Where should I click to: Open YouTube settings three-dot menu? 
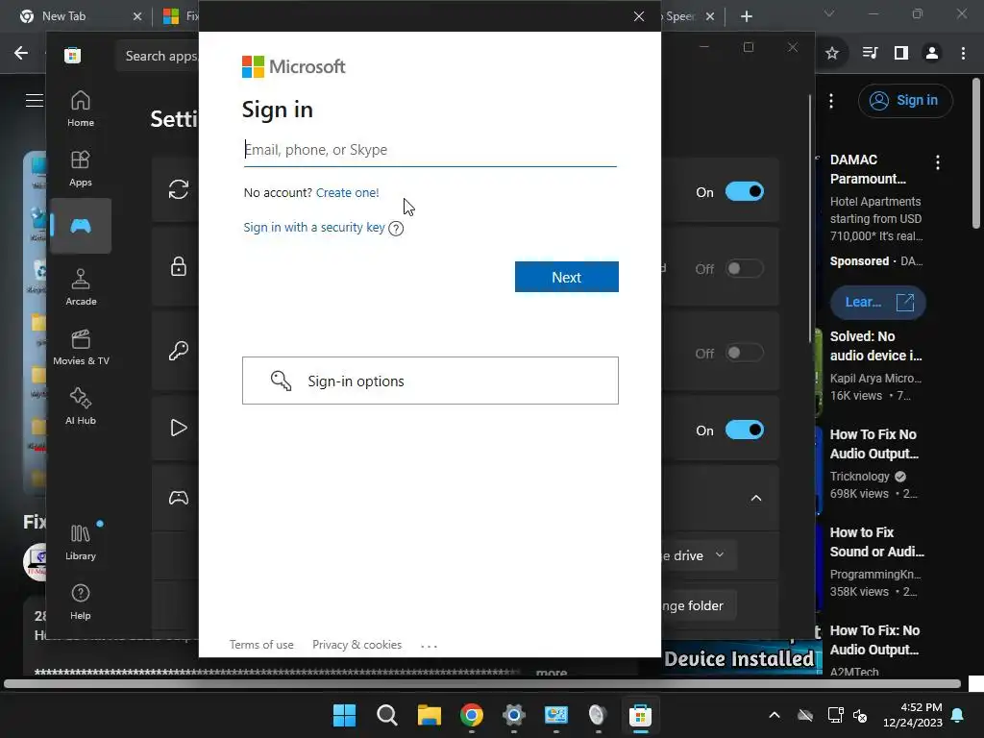831,100
